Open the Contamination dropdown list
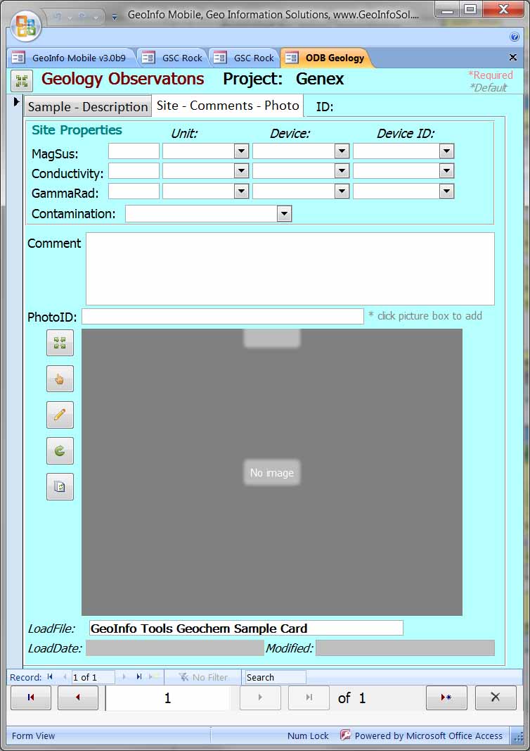Image resolution: width=530 pixels, height=751 pixels. (284, 214)
